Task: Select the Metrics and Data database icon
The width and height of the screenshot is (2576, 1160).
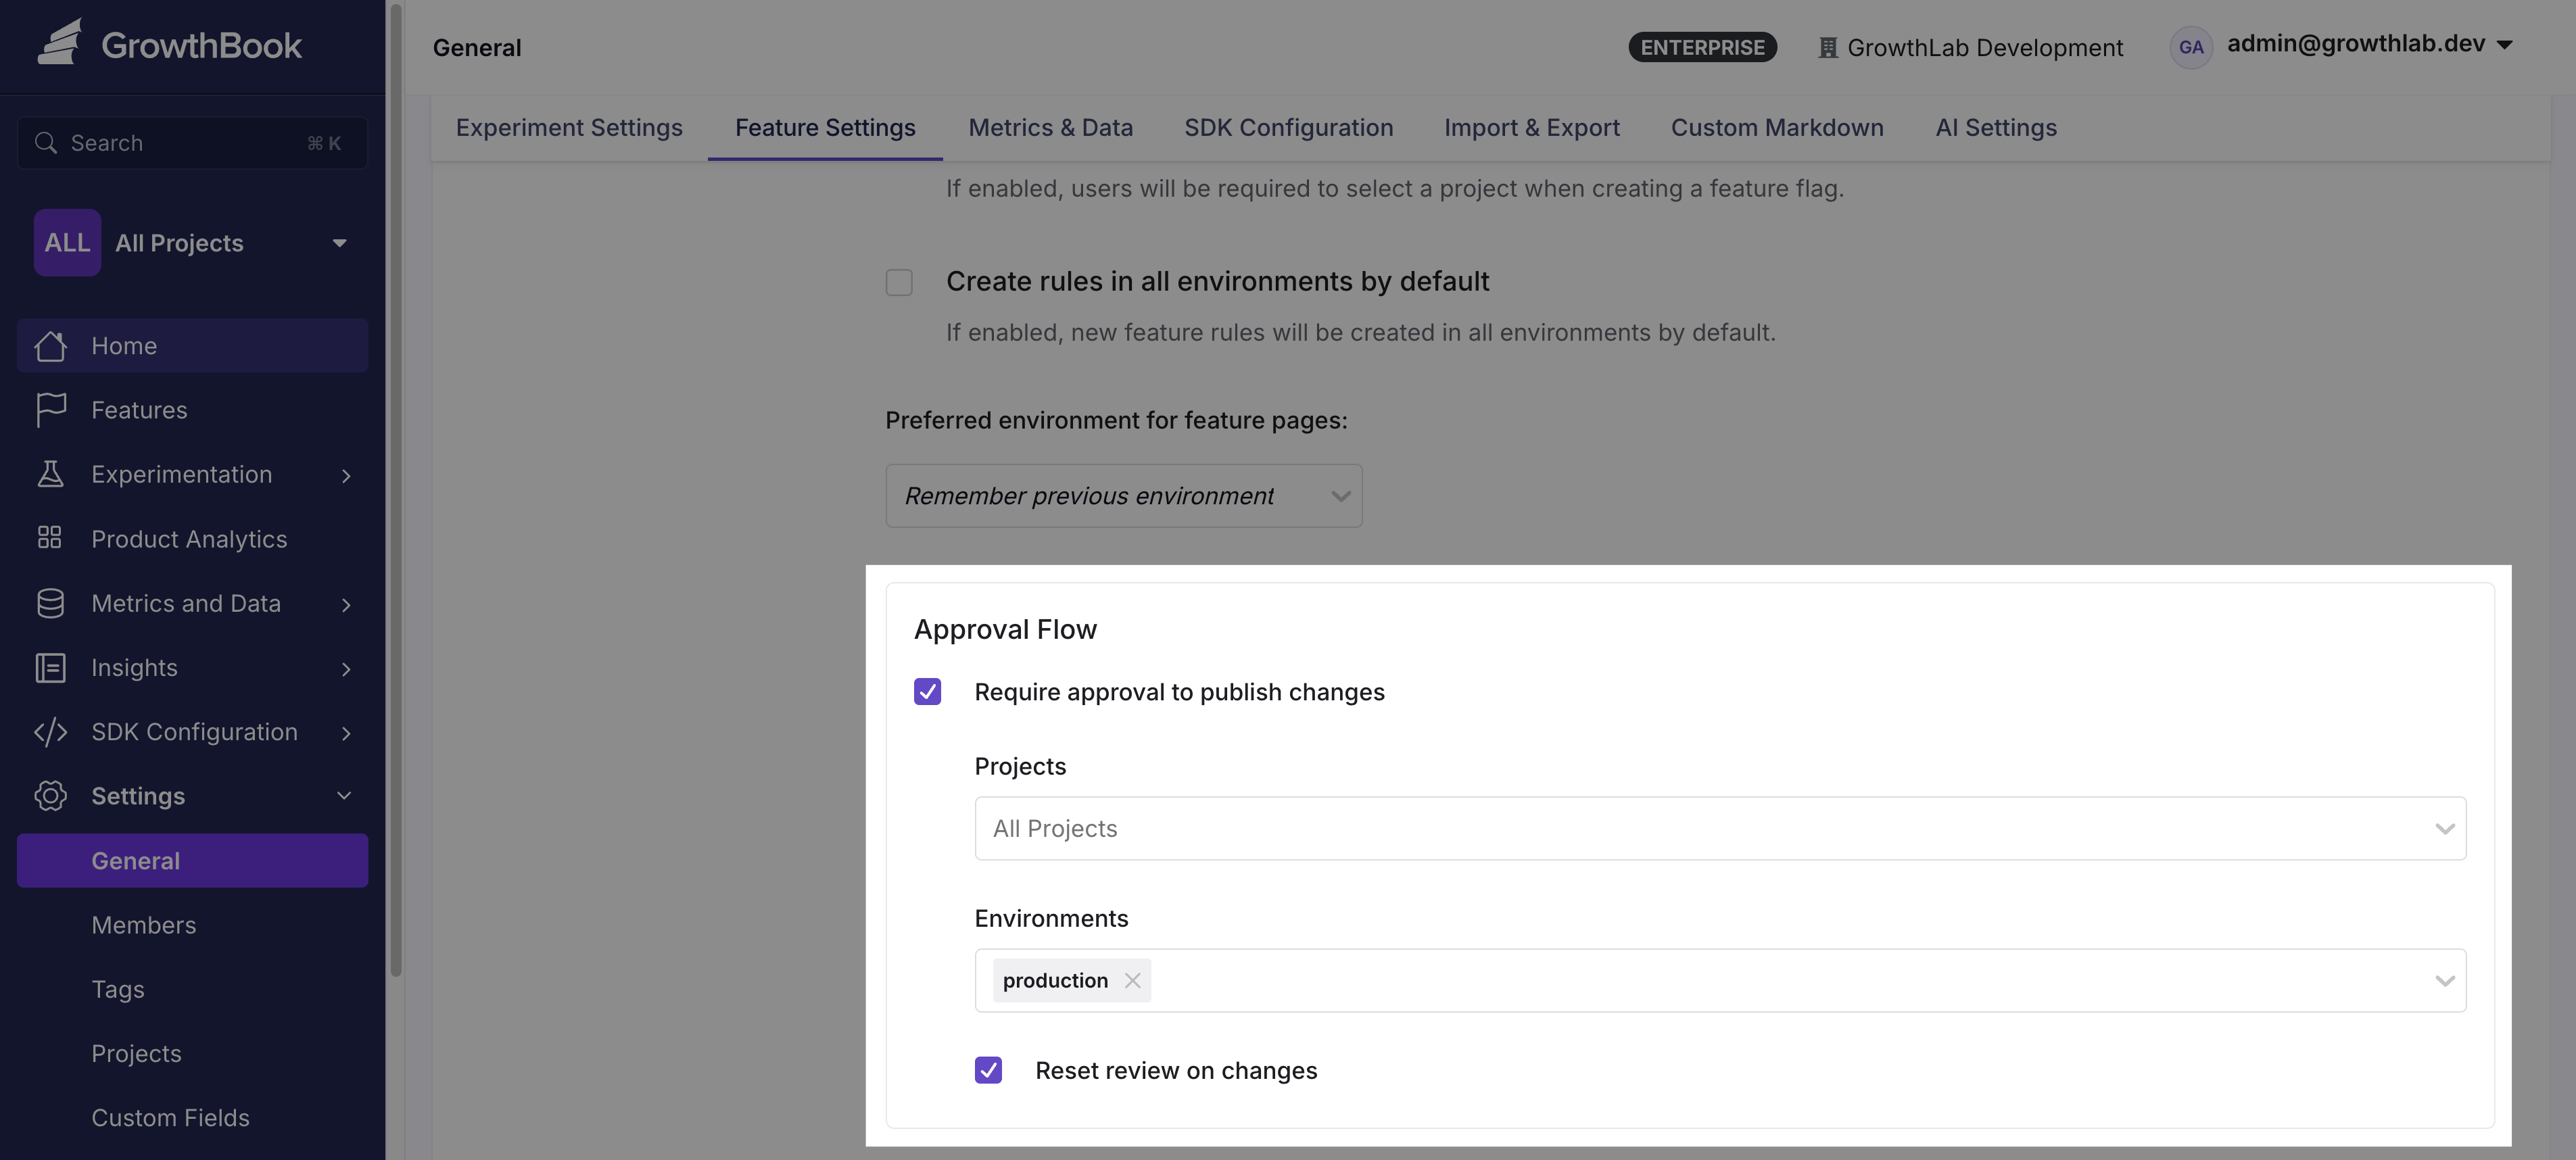Action: (51, 603)
